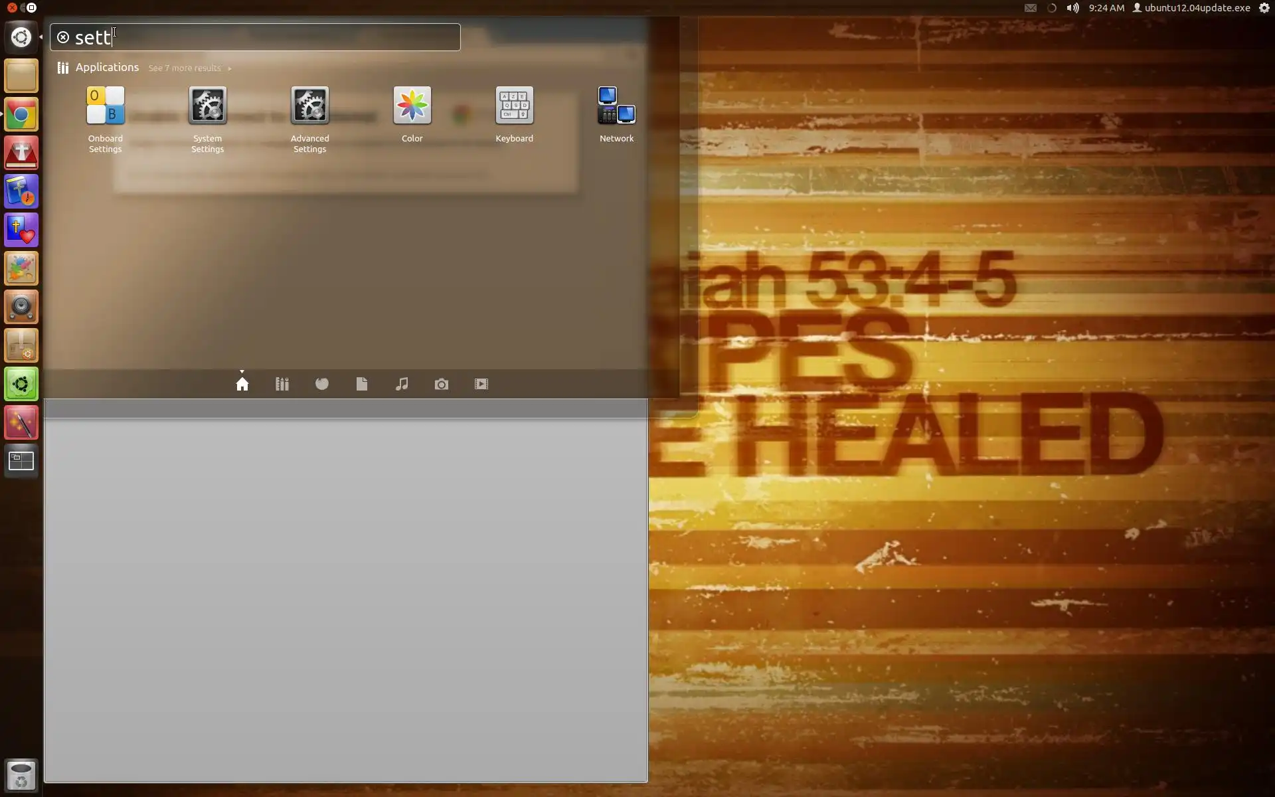Launch System Settings from results
1275x797 pixels.
[207, 108]
